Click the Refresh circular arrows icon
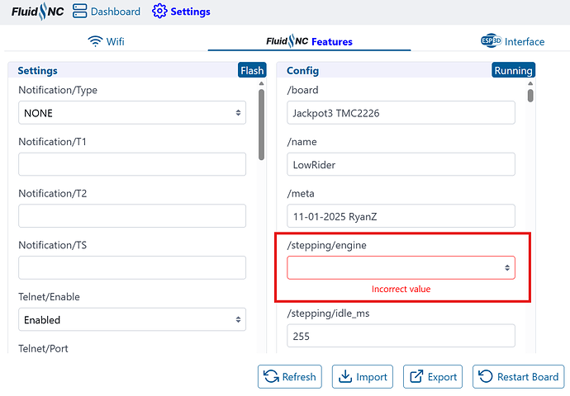The image size is (570, 396). click(271, 376)
